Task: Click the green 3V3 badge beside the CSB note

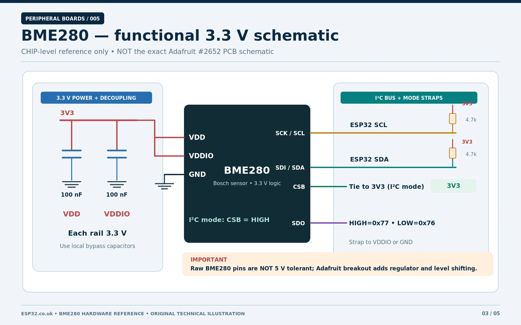Action: point(453,186)
